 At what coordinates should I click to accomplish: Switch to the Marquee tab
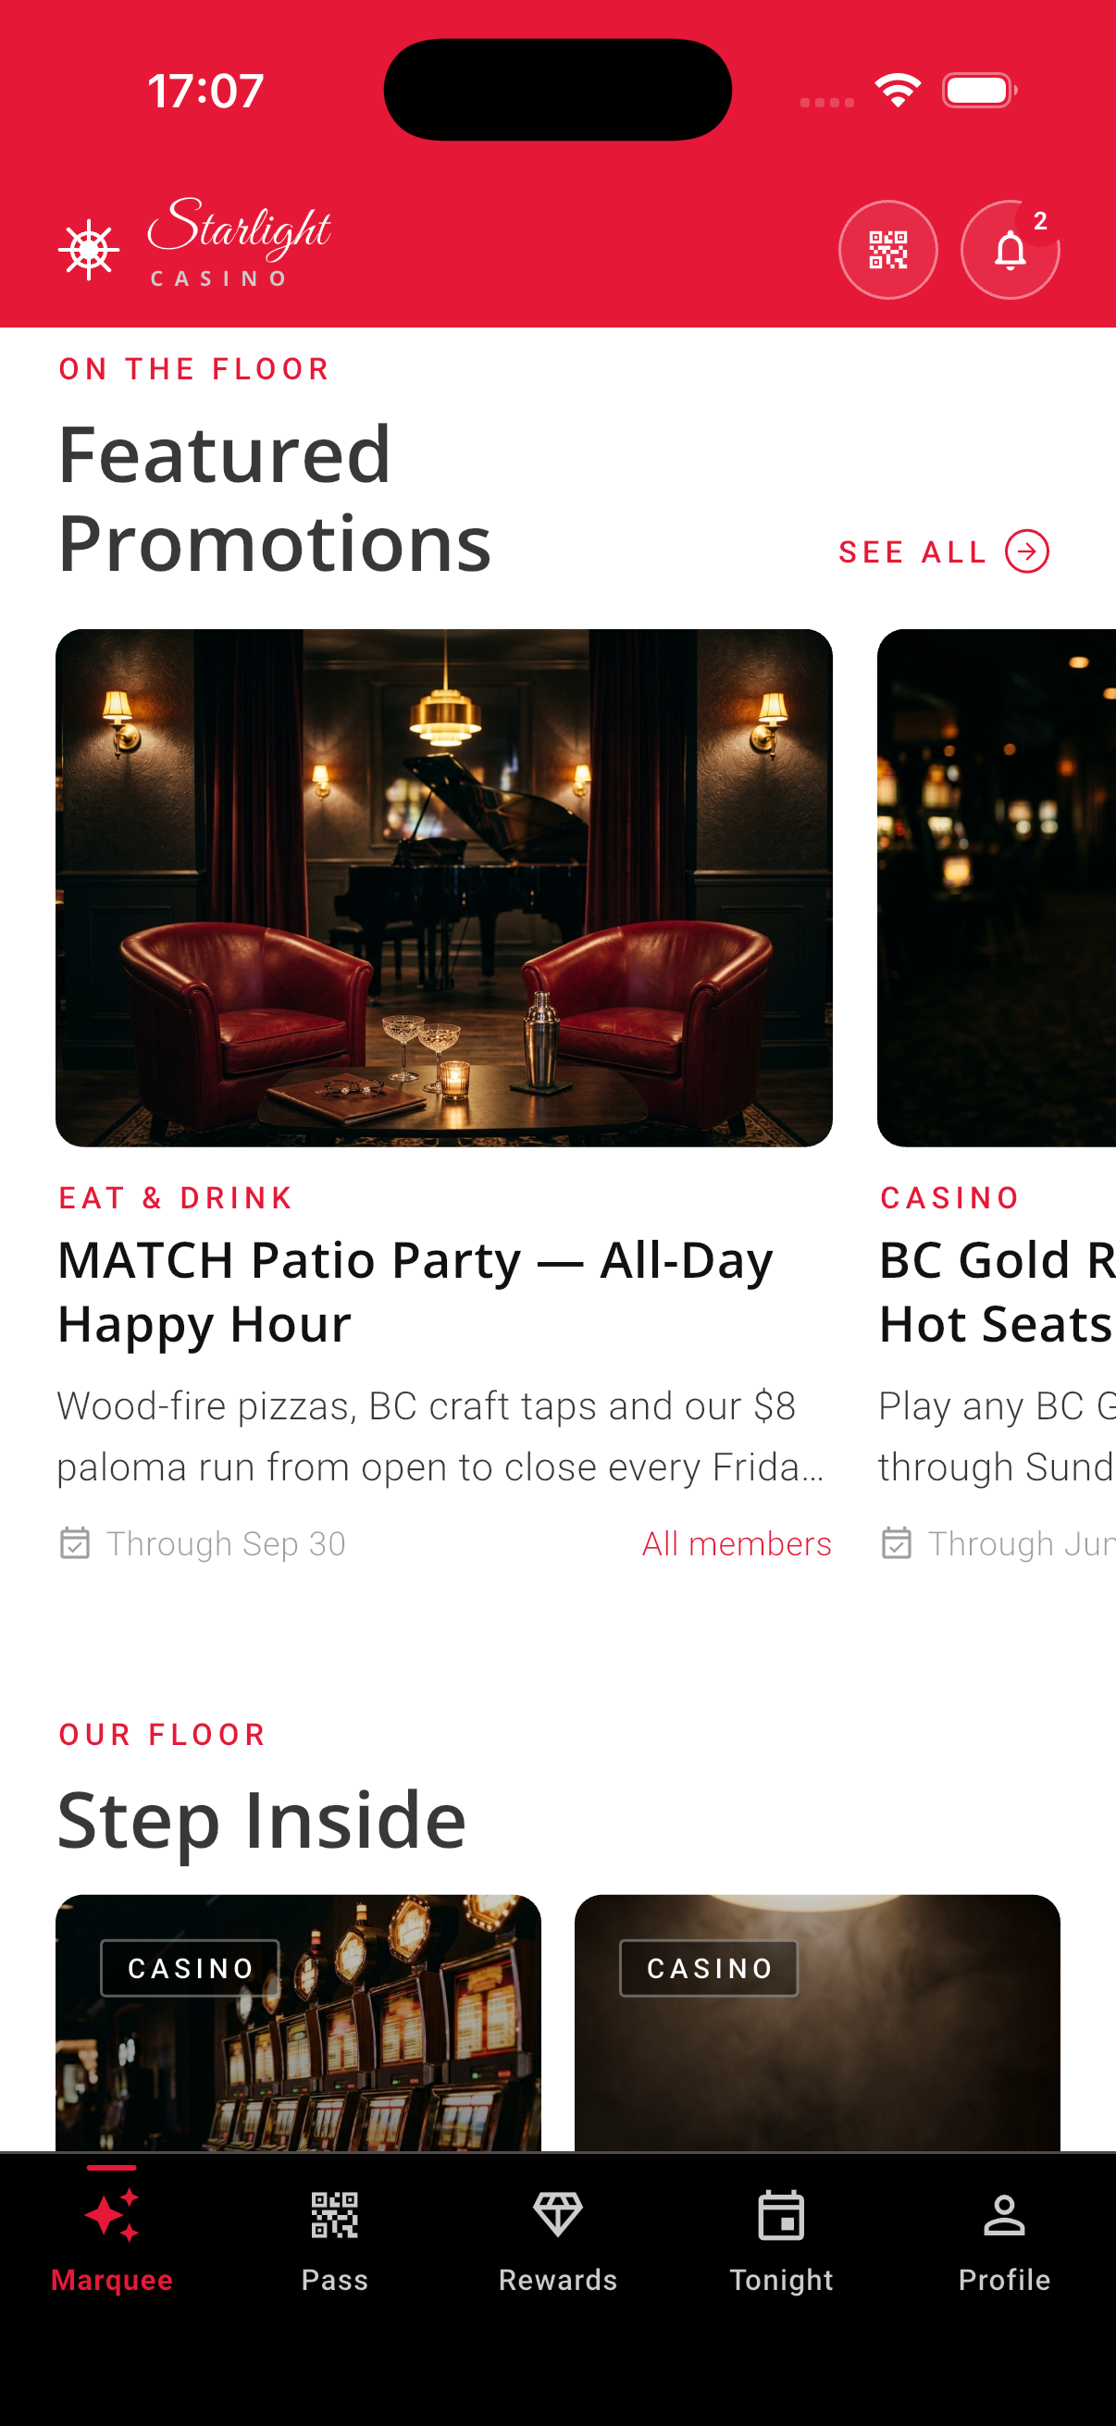[x=112, y=2279]
